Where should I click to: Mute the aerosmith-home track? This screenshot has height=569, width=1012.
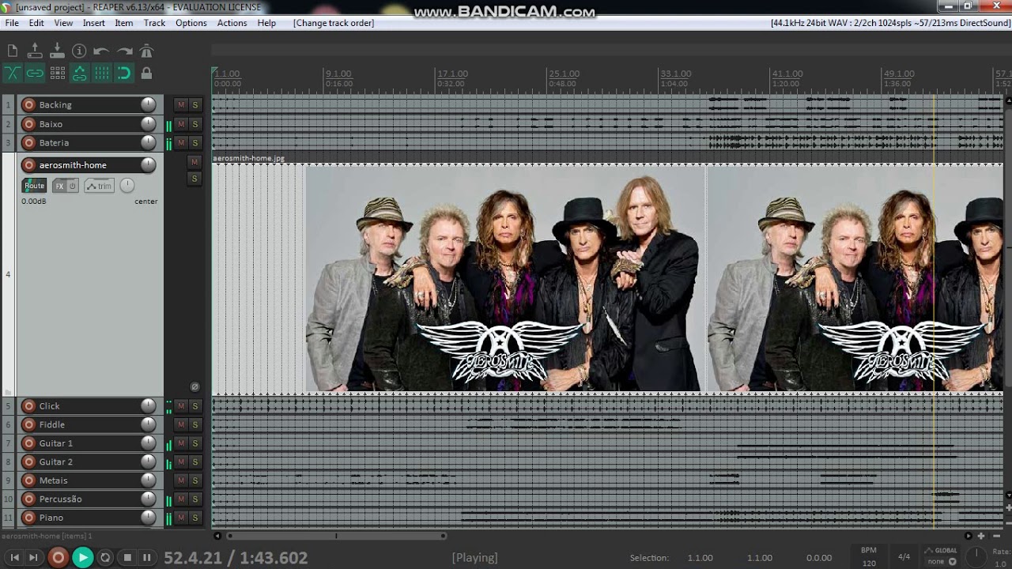194,162
